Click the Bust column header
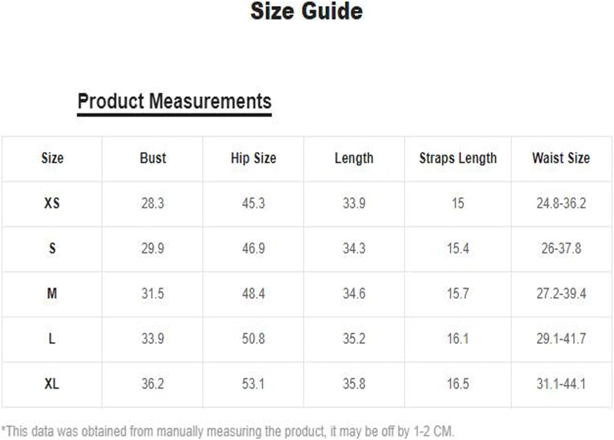The image size is (614, 440). tap(152, 158)
